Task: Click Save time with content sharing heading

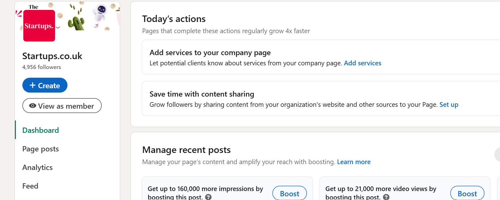Action: coord(201,94)
